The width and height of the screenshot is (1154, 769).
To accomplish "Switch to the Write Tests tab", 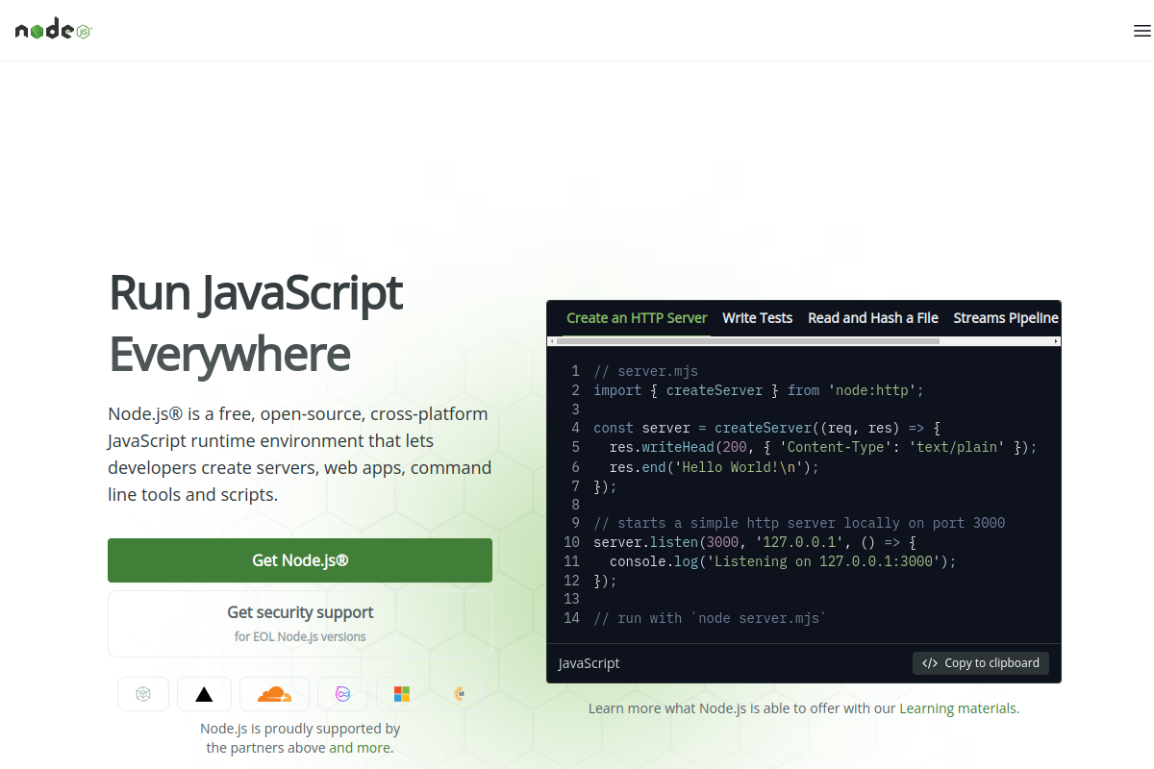I will [757, 317].
